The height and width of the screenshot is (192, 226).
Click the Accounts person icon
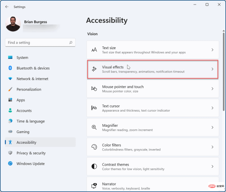point(10,110)
